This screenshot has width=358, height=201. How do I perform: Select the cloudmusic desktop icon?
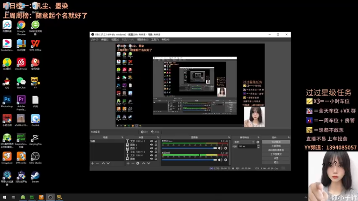(x=21, y=64)
